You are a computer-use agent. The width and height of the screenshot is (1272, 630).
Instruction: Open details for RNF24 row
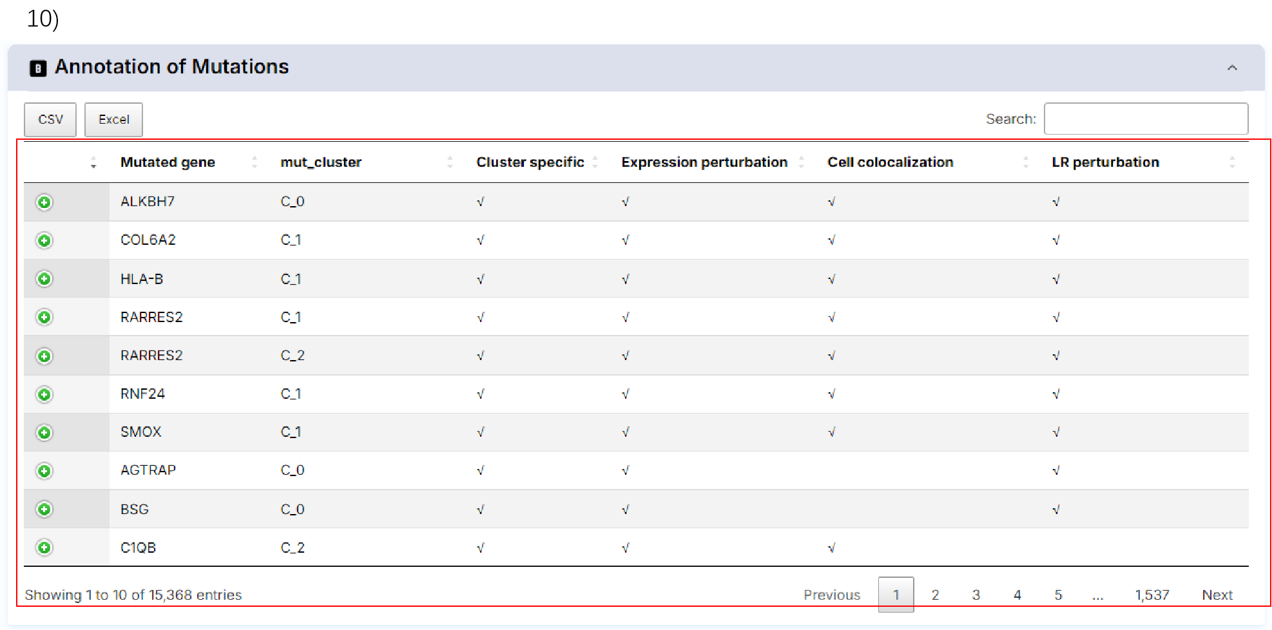coord(44,394)
